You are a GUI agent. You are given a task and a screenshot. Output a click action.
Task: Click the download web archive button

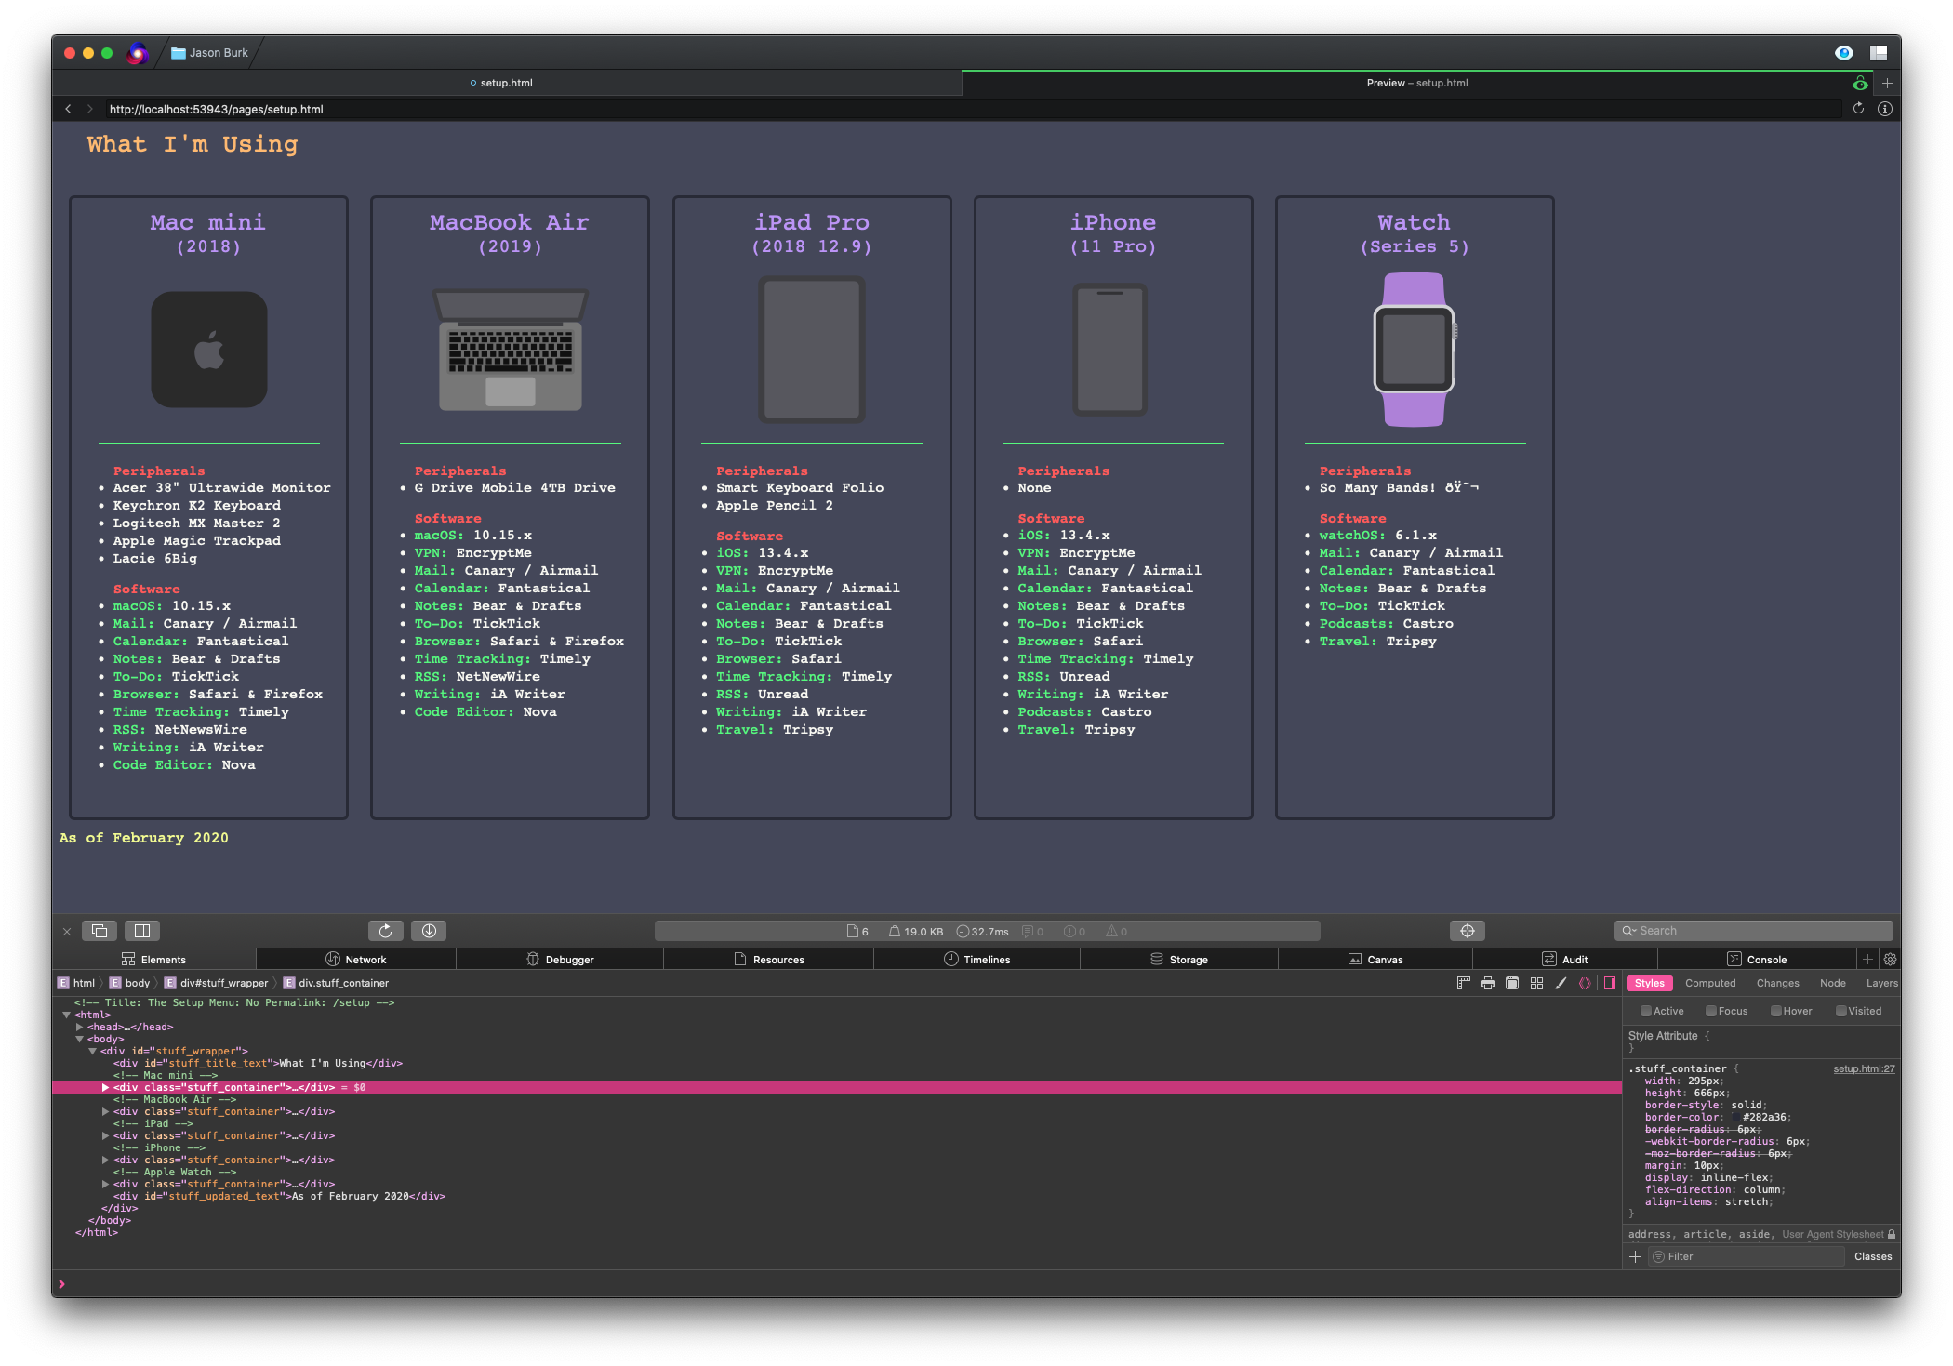point(429,931)
